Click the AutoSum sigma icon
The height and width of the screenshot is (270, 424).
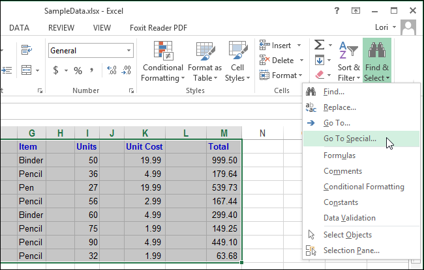(320, 45)
